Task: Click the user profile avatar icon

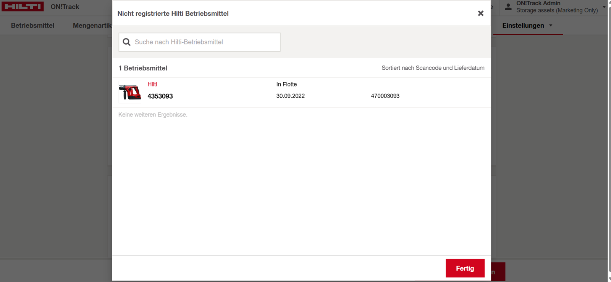Action: pyautogui.click(x=508, y=6)
